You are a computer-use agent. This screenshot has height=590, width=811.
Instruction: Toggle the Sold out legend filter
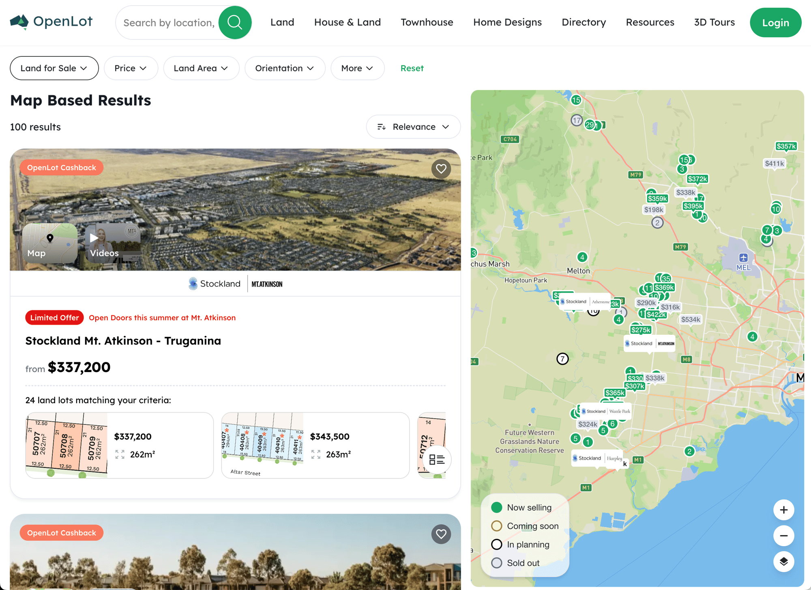pyautogui.click(x=515, y=563)
